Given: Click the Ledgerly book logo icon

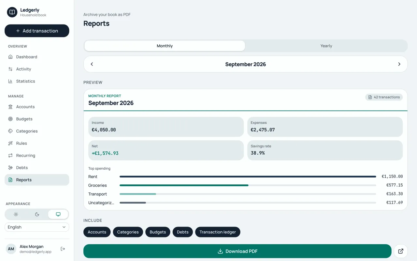Looking at the screenshot, I should click(12, 12).
